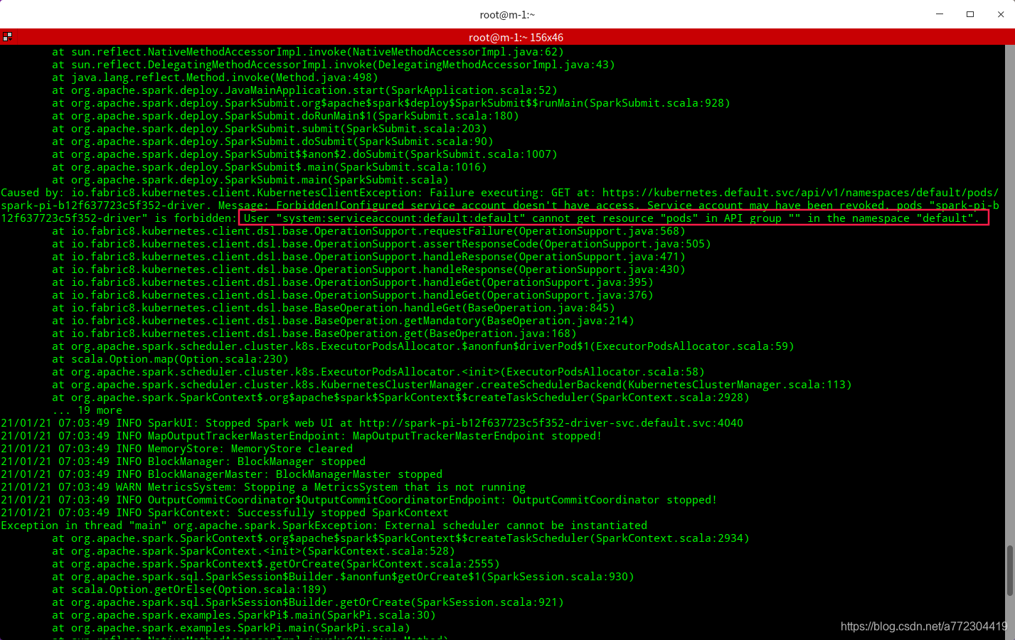Close the root@m-1 terminal window
This screenshot has width=1015, height=640.
[1000, 14]
